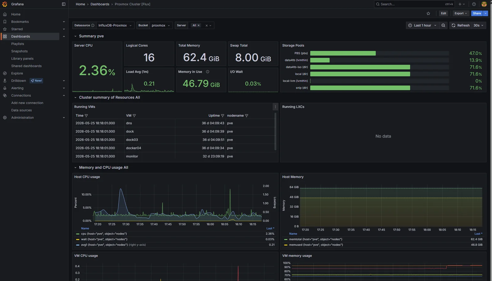Focus the Search input field
This screenshot has height=281, width=492.
[x=414, y=4]
